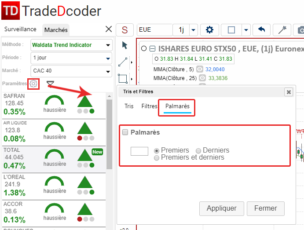Viewport: 304px width, 230px height.
Task: Switch to the Marchés tab
Action: pos(56,30)
